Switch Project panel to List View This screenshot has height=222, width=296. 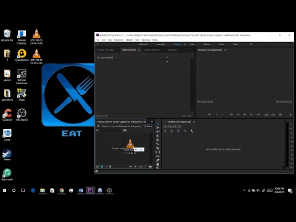(97, 166)
